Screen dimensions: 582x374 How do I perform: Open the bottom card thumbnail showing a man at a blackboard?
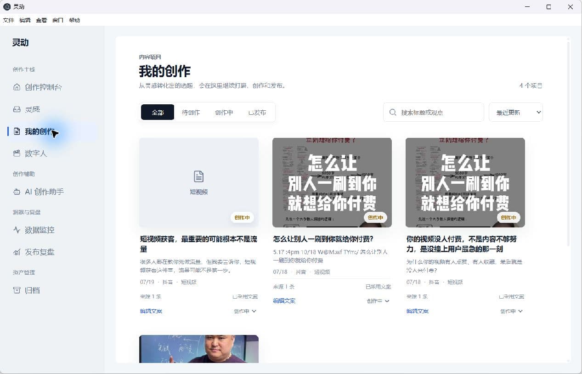click(199, 349)
